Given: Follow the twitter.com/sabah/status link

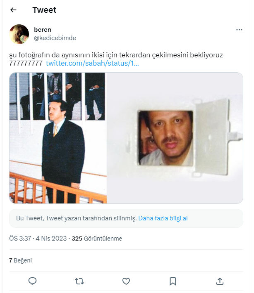Looking at the screenshot, I should click(x=92, y=63).
